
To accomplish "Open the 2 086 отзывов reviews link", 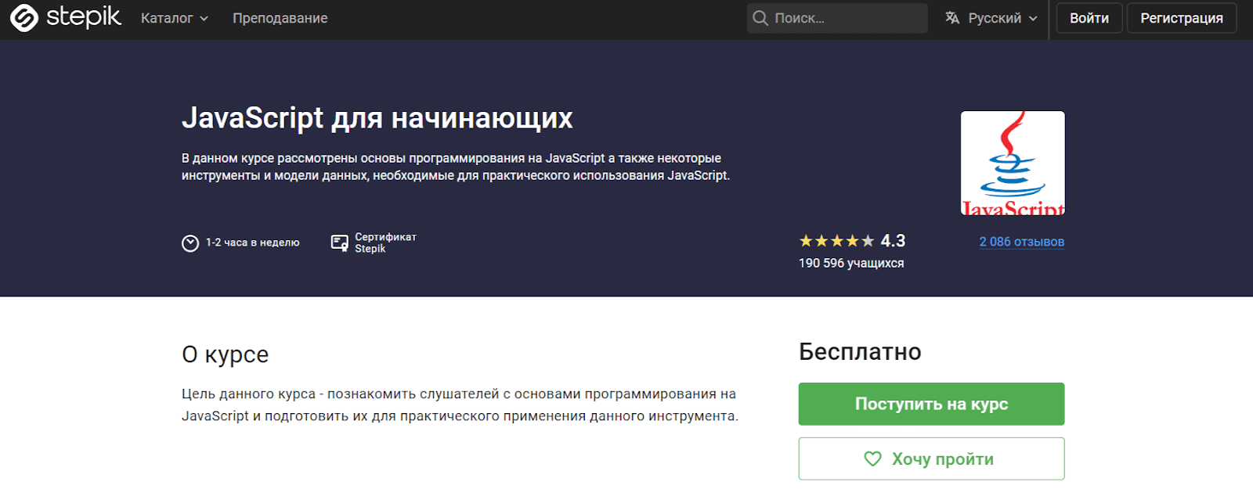I will pos(1021,242).
